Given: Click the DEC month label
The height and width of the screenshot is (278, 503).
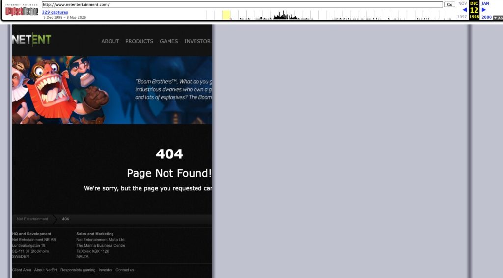Looking at the screenshot, I should click(474, 3).
